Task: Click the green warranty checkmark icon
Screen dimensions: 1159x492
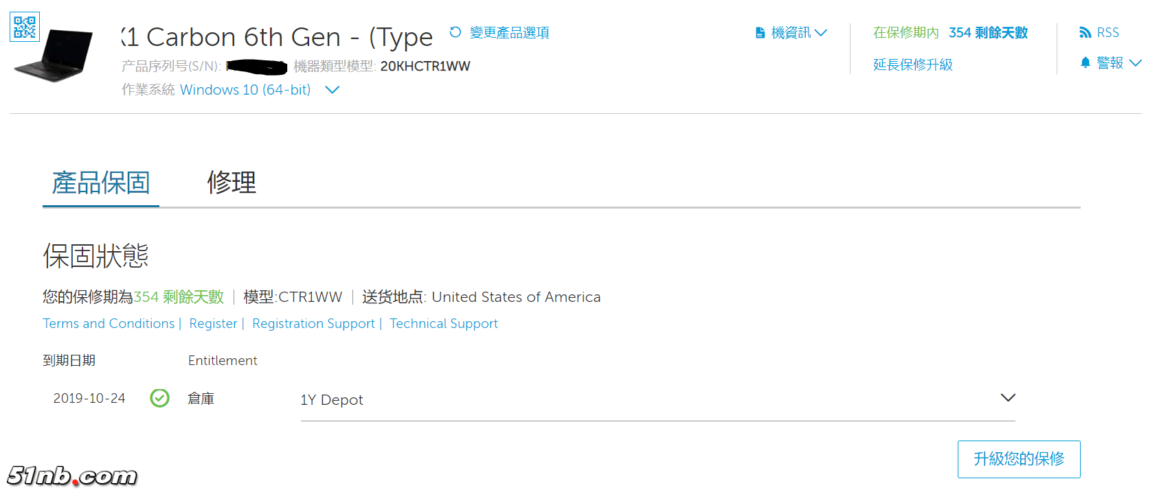Action: click(159, 398)
